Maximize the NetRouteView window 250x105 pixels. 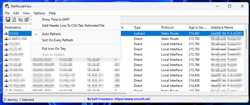(x=230, y=6)
